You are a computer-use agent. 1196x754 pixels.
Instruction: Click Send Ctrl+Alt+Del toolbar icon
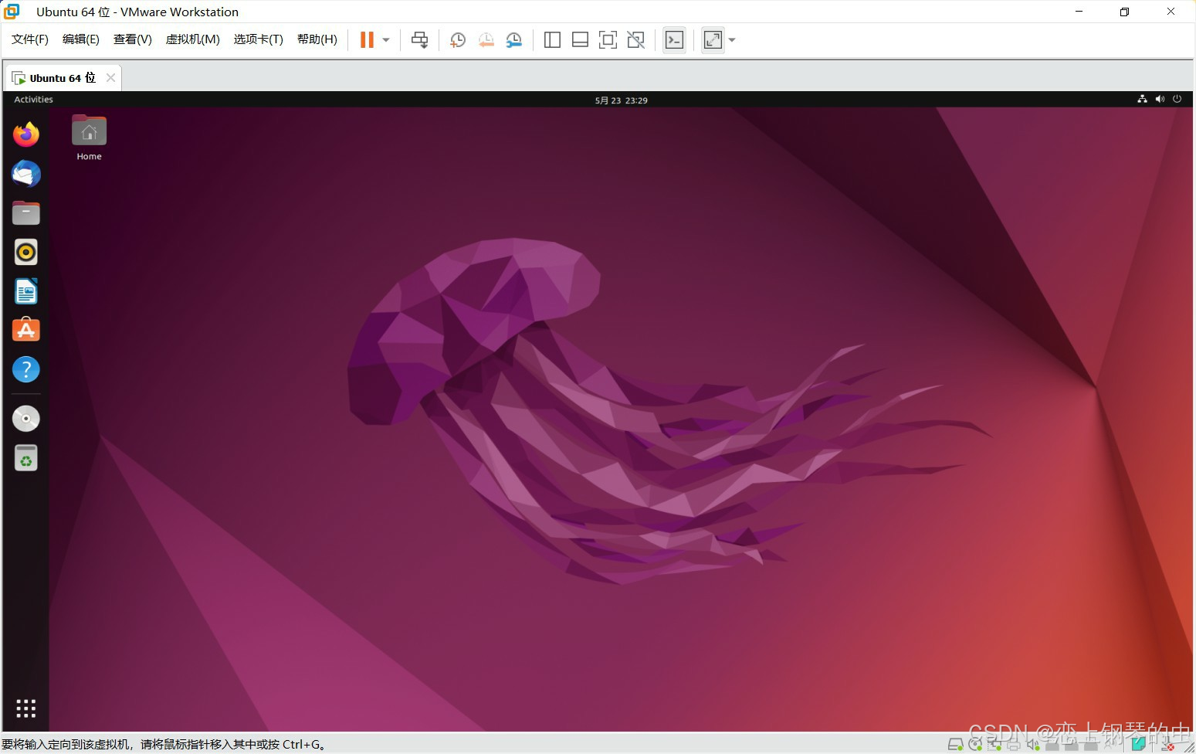tap(420, 40)
